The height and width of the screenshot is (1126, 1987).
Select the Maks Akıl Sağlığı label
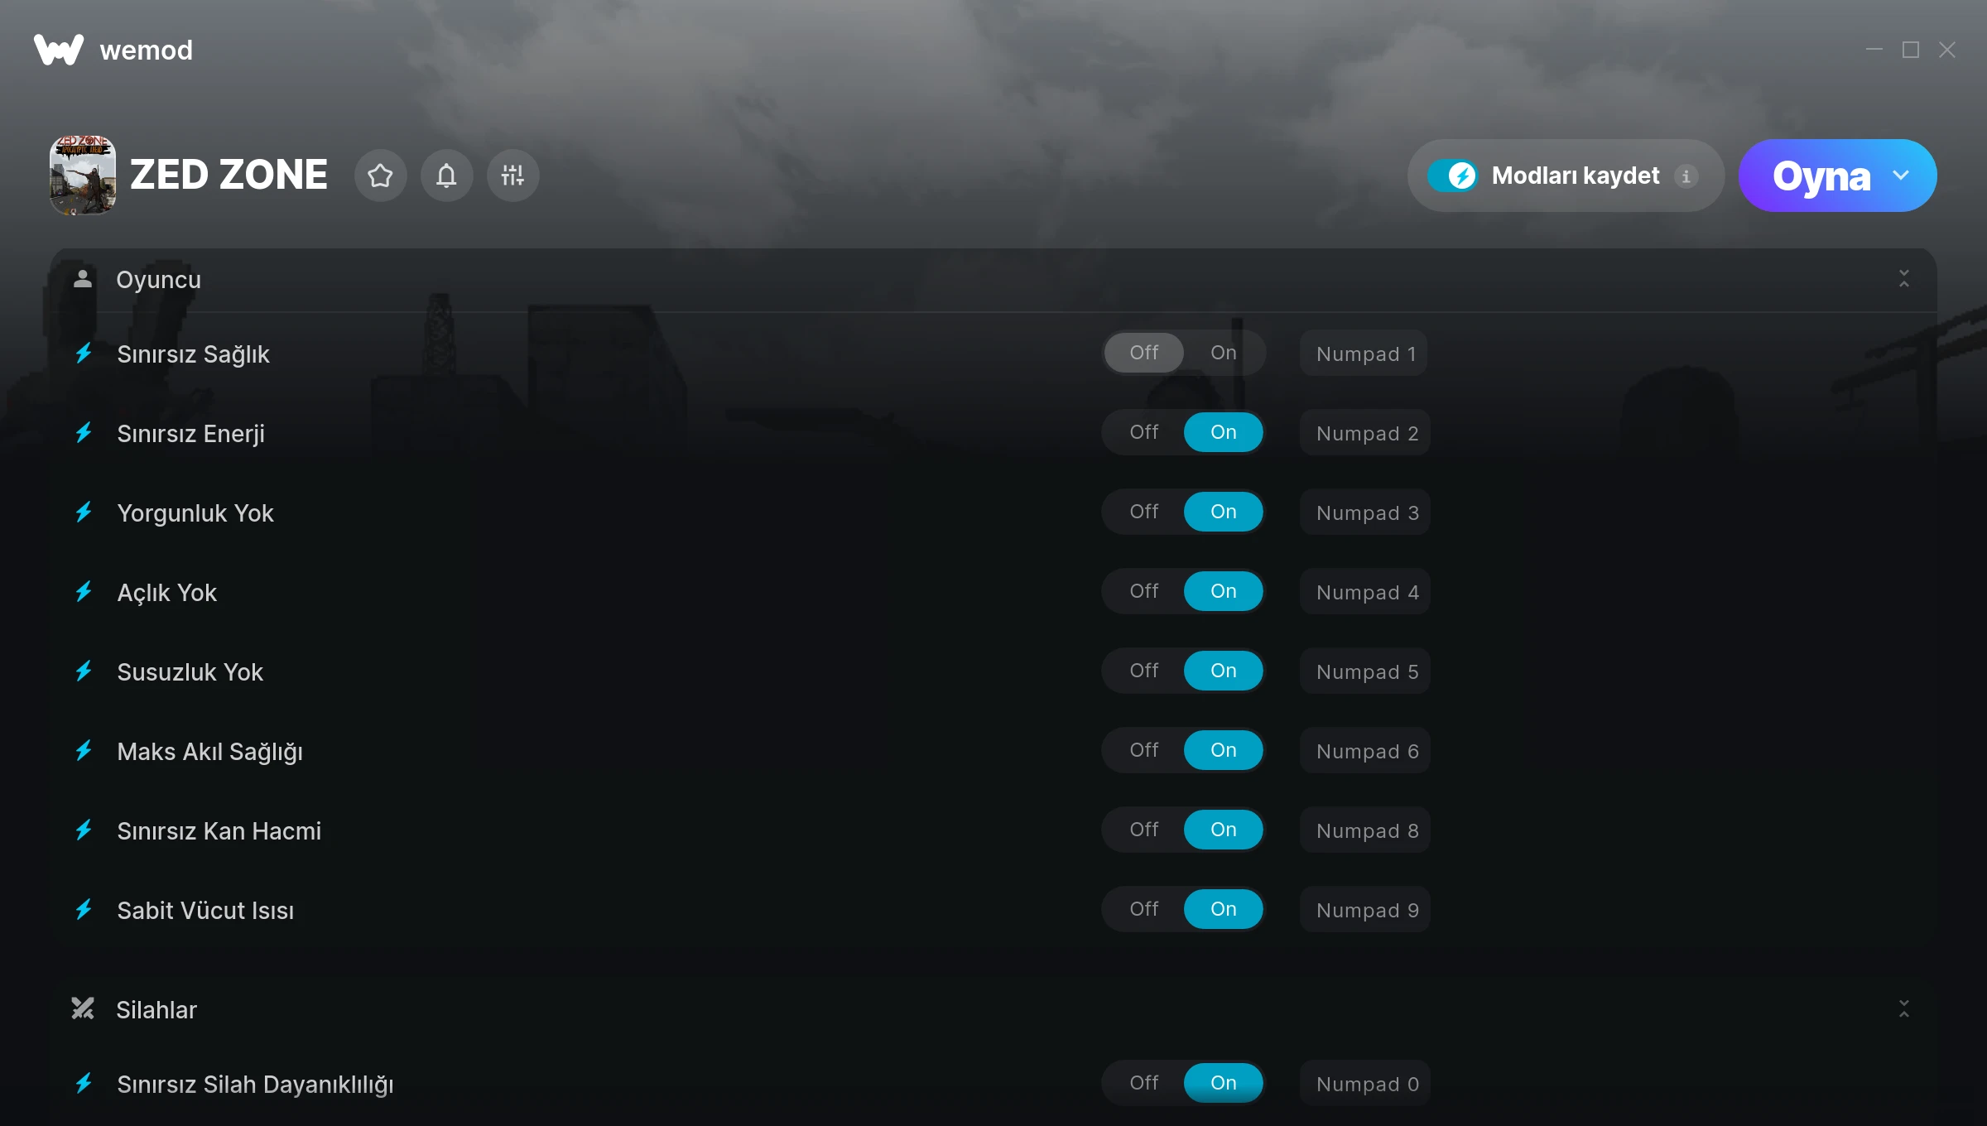pos(209,752)
